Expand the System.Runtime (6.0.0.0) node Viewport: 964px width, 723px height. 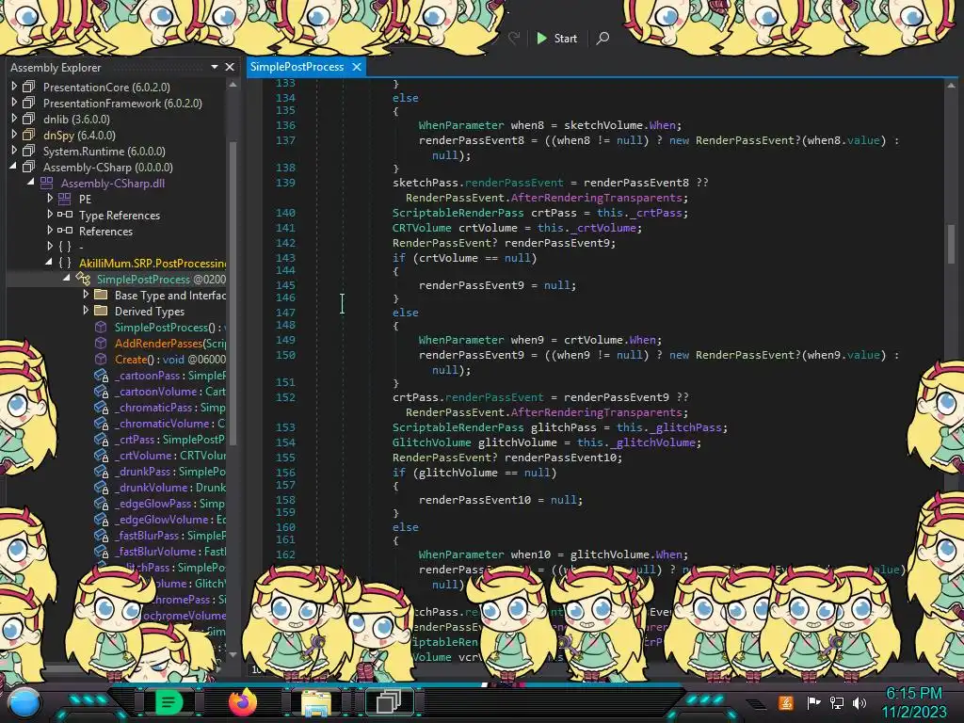click(14, 151)
